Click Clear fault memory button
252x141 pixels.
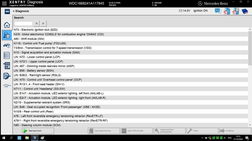[x=104, y=131]
